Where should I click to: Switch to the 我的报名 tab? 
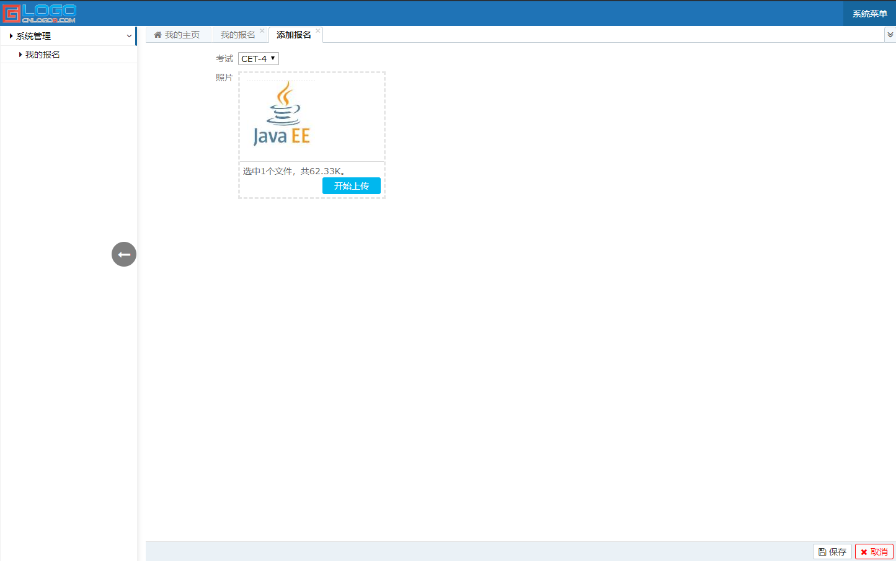point(237,34)
